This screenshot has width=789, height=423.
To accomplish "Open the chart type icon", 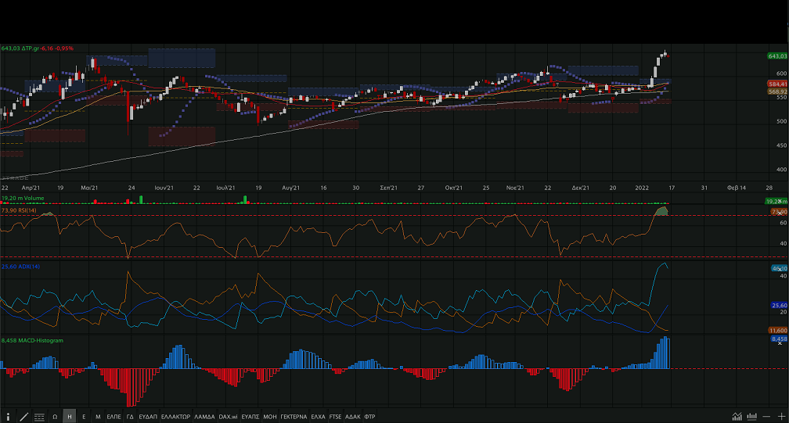I will tap(737, 416).
